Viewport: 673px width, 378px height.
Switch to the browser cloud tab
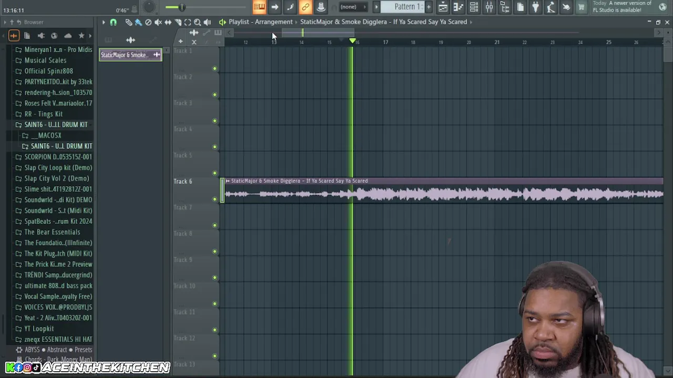click(x=68, y=36)
